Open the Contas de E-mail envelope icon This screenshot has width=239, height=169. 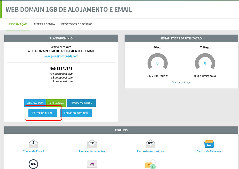[x=33, y=144]
